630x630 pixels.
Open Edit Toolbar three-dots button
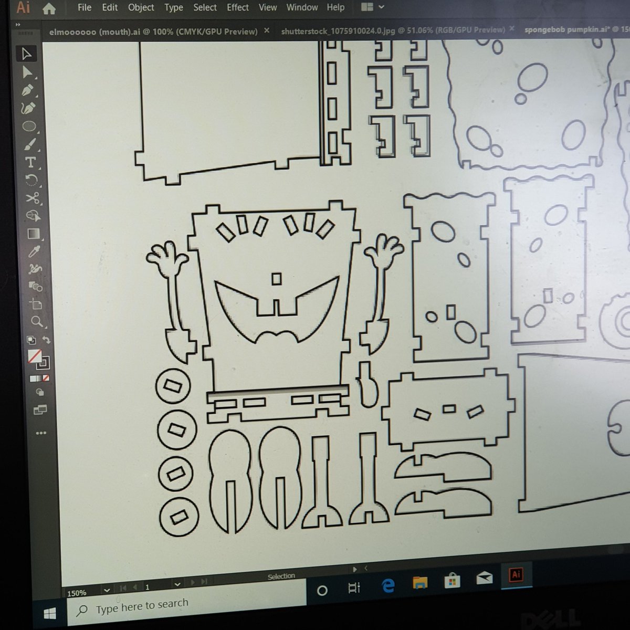tap(41, 433)
